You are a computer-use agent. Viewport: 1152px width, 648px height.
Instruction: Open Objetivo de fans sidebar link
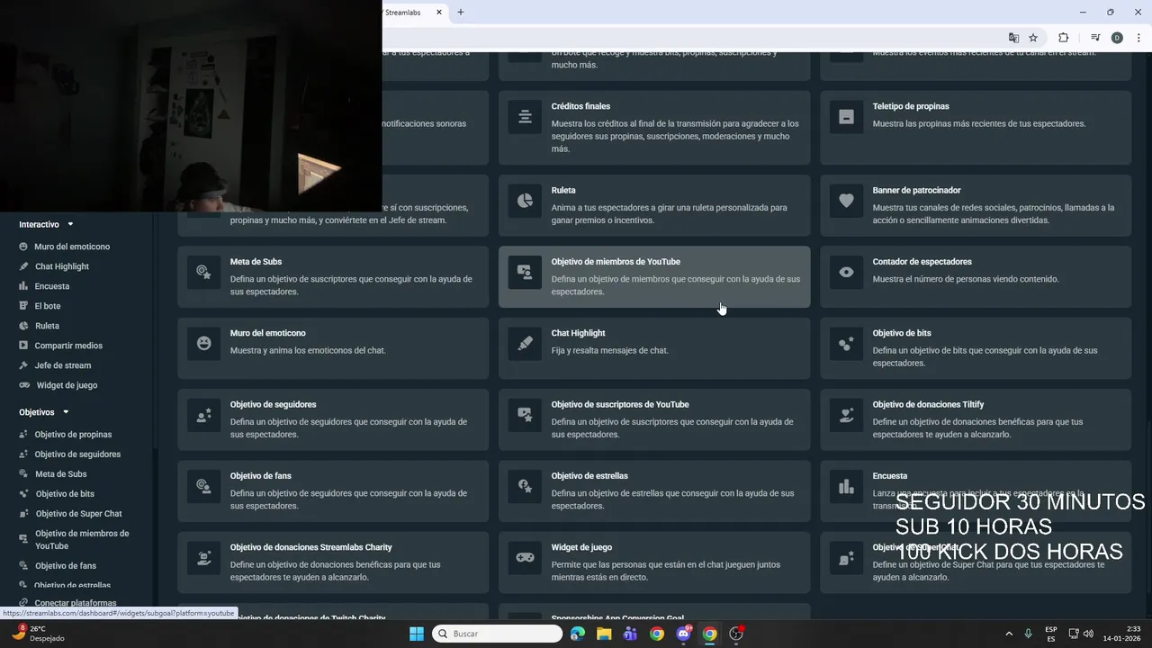click(58, 566)
